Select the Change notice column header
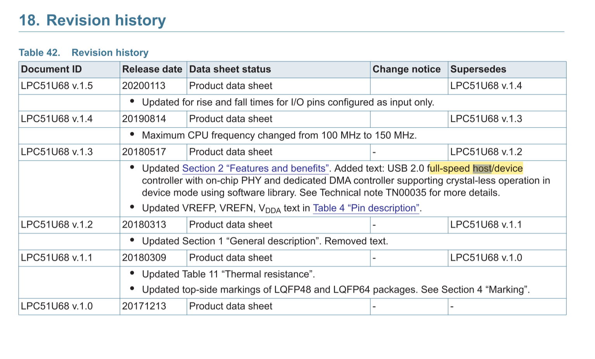The width and height of the screenshot is (595, 359). coord(406,69)
